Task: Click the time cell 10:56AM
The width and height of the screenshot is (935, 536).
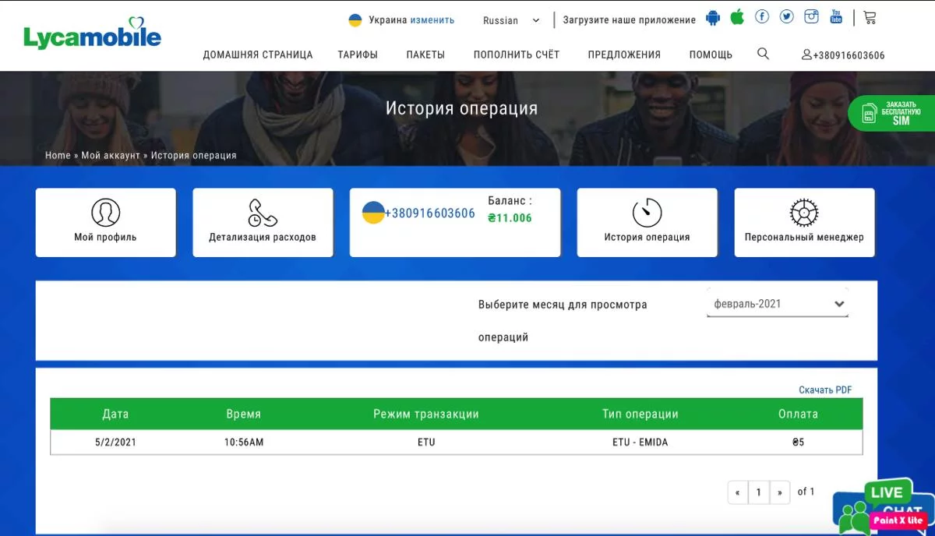Action: point(244,443)
